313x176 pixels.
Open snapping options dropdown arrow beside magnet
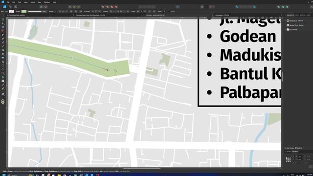tap(214, 7)
